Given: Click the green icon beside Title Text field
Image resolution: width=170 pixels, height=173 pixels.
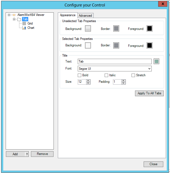Looking at the screenshot, I should pos(156,61).
